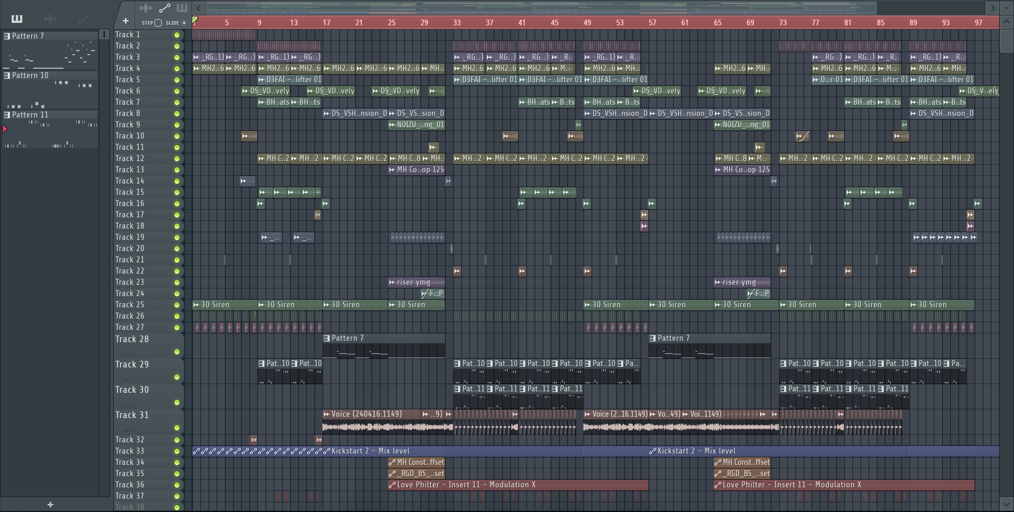The image size is (1014, 512).
Task: Click the piano icon of Pattern 7 in picker
Action: [7, 36]
